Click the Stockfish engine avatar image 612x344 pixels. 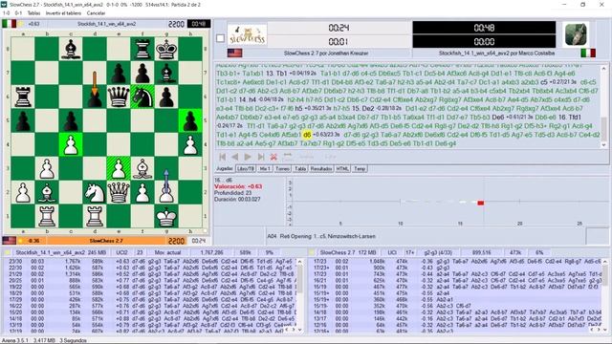(x=576, y=34)
